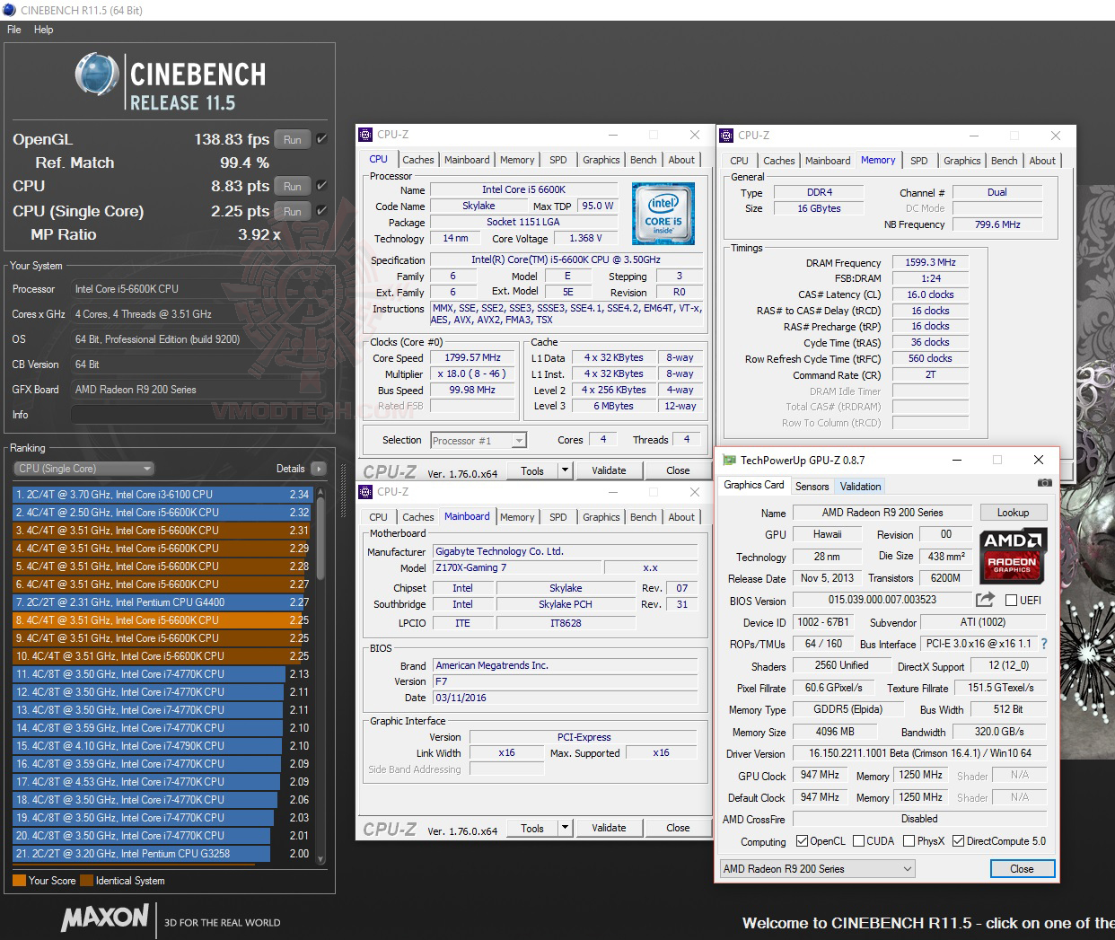Click the Intel Core i5 6600K name field
Viewport: 1115px width, 940px height.
(523, 189)
